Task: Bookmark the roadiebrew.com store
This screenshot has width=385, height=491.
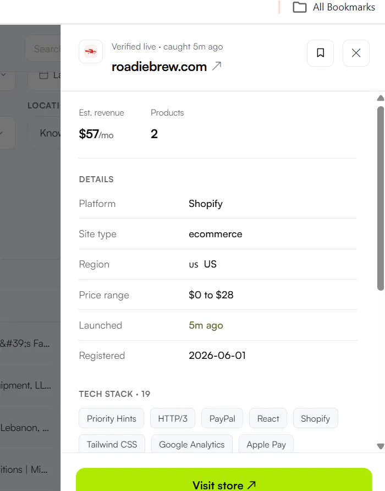Action: tap(320, 53)
